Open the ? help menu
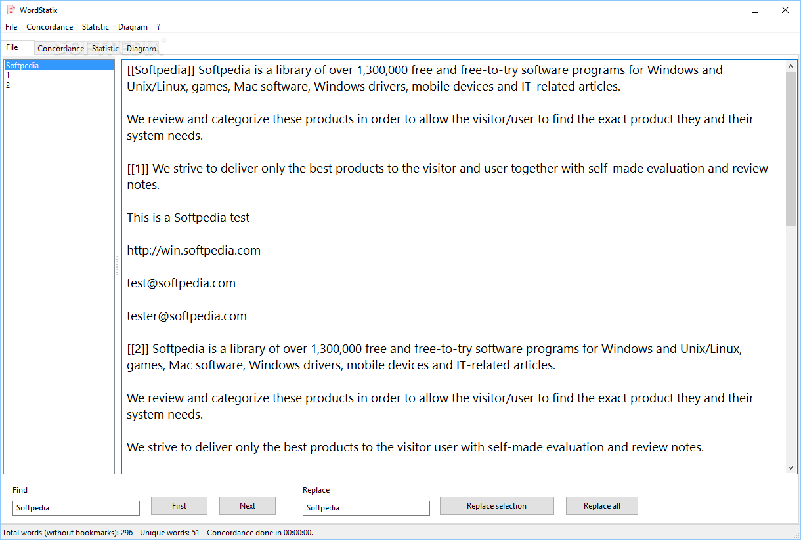This screenshot has height=540, width=801. pyautogui.click(x=158, y=27)
